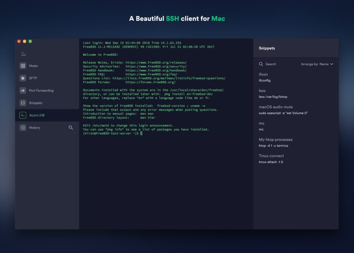Select the ifcon snippet
This screenshot has height=253, width=354.
pos(264,77)
